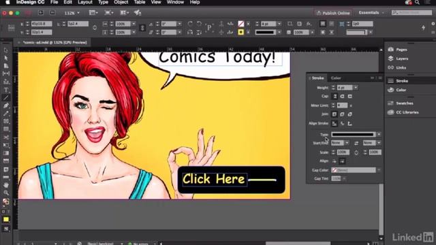Click the Click Here text frame

tap(215, 179)
